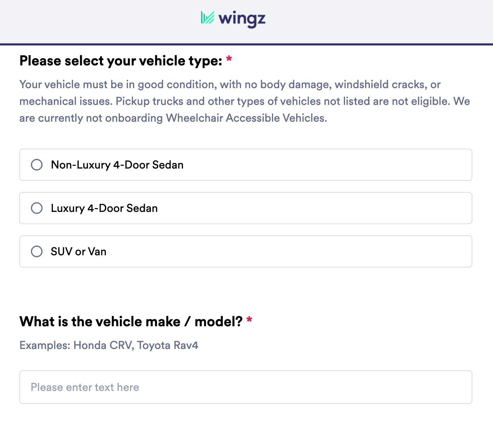The width and height of the screenshot is (493, 435).
Task: Click the "What is the vehicle make / model?" heading
Action: coord(131,321)
